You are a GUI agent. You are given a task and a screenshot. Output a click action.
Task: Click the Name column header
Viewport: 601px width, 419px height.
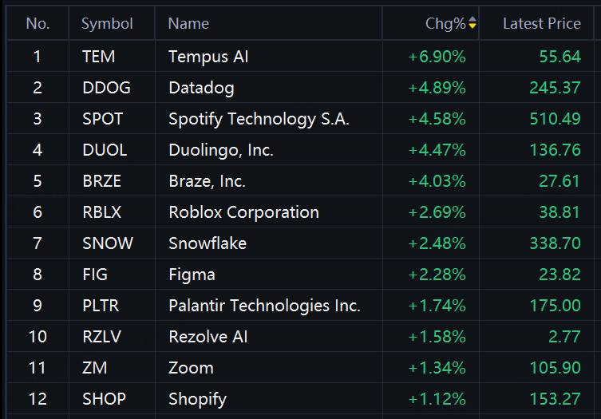pos(188,24)
